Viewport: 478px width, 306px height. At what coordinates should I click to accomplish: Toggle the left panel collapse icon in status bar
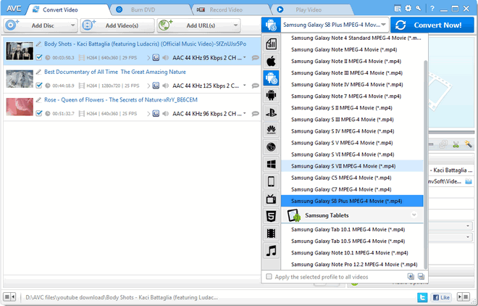9,297
